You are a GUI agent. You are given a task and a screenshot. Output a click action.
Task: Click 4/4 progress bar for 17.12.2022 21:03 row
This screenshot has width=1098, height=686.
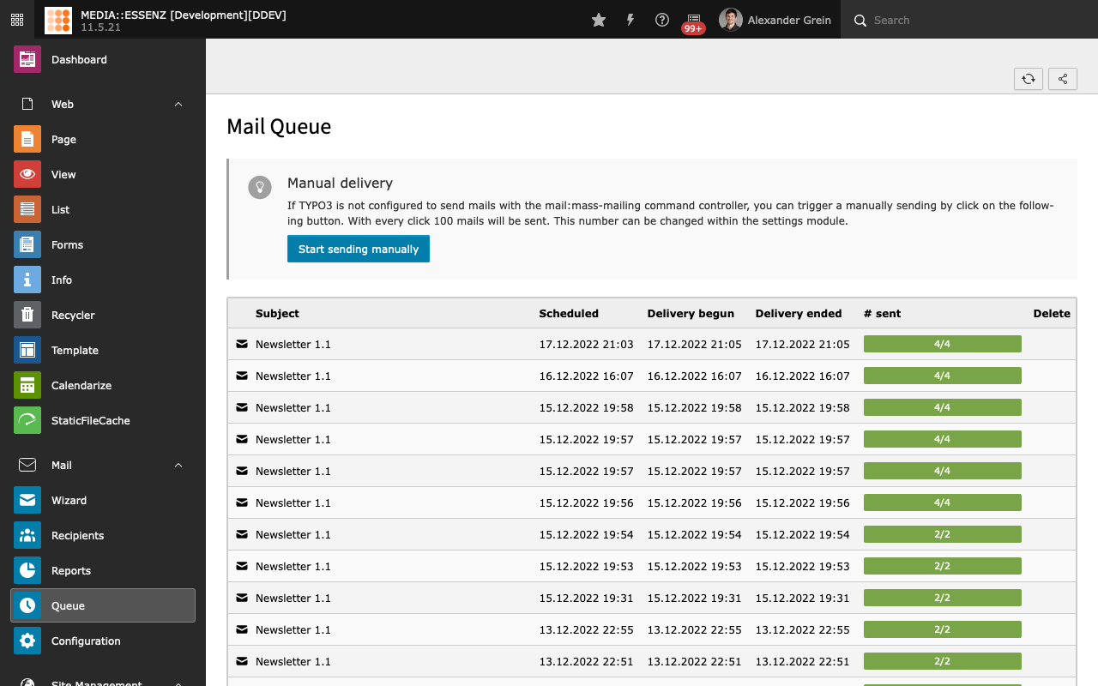943,344
